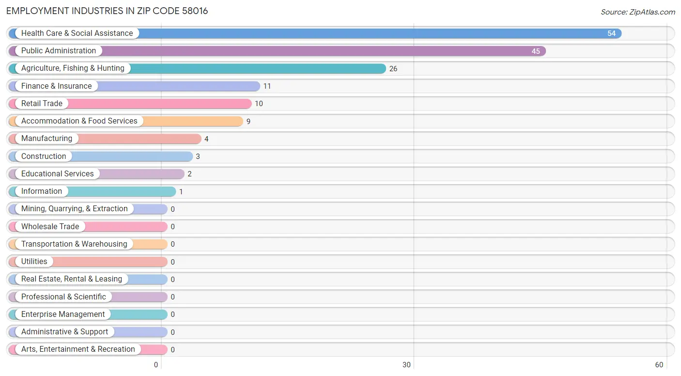Click the Real Estate, Rental & Leasing label
Image resolution: width=681 pixels, height=376 pixels.
(x=72, y=279)
